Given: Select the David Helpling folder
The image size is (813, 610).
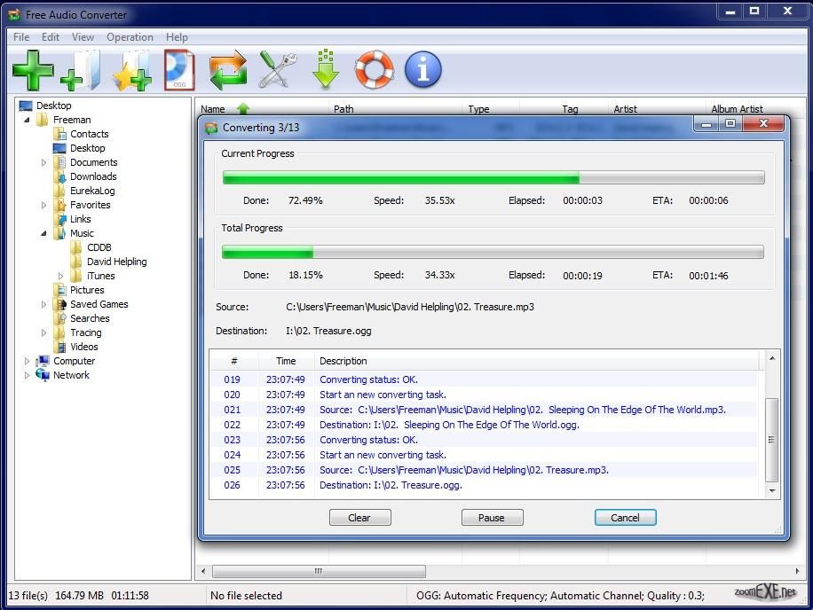Looking at the screenshot, I should coord(116,262).
